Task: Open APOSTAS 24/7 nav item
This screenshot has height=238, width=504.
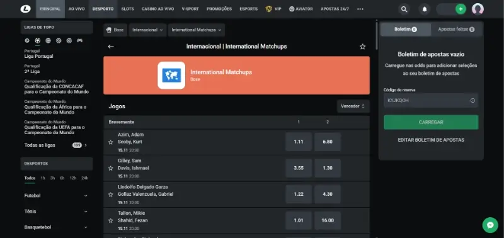Action: [x=335, y=9]
